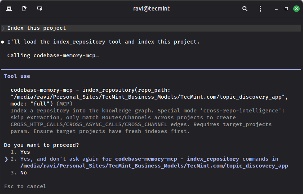
Task: Click 'Calling codebase-memory-mcp…' status text
Action: point(53,55)
